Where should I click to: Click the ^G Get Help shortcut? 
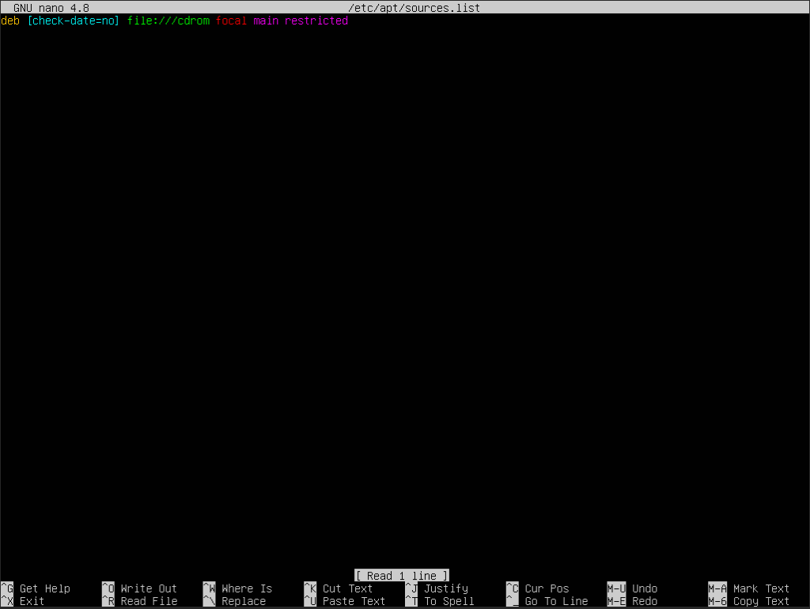[x=36, y=588]
